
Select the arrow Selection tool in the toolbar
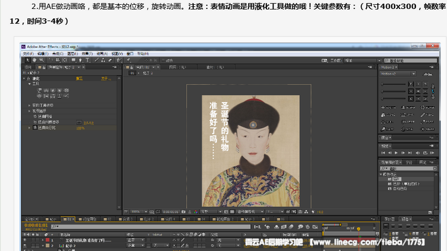pos(27,60)
